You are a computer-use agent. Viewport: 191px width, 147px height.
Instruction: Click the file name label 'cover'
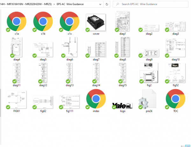click(x=96, y=34)
